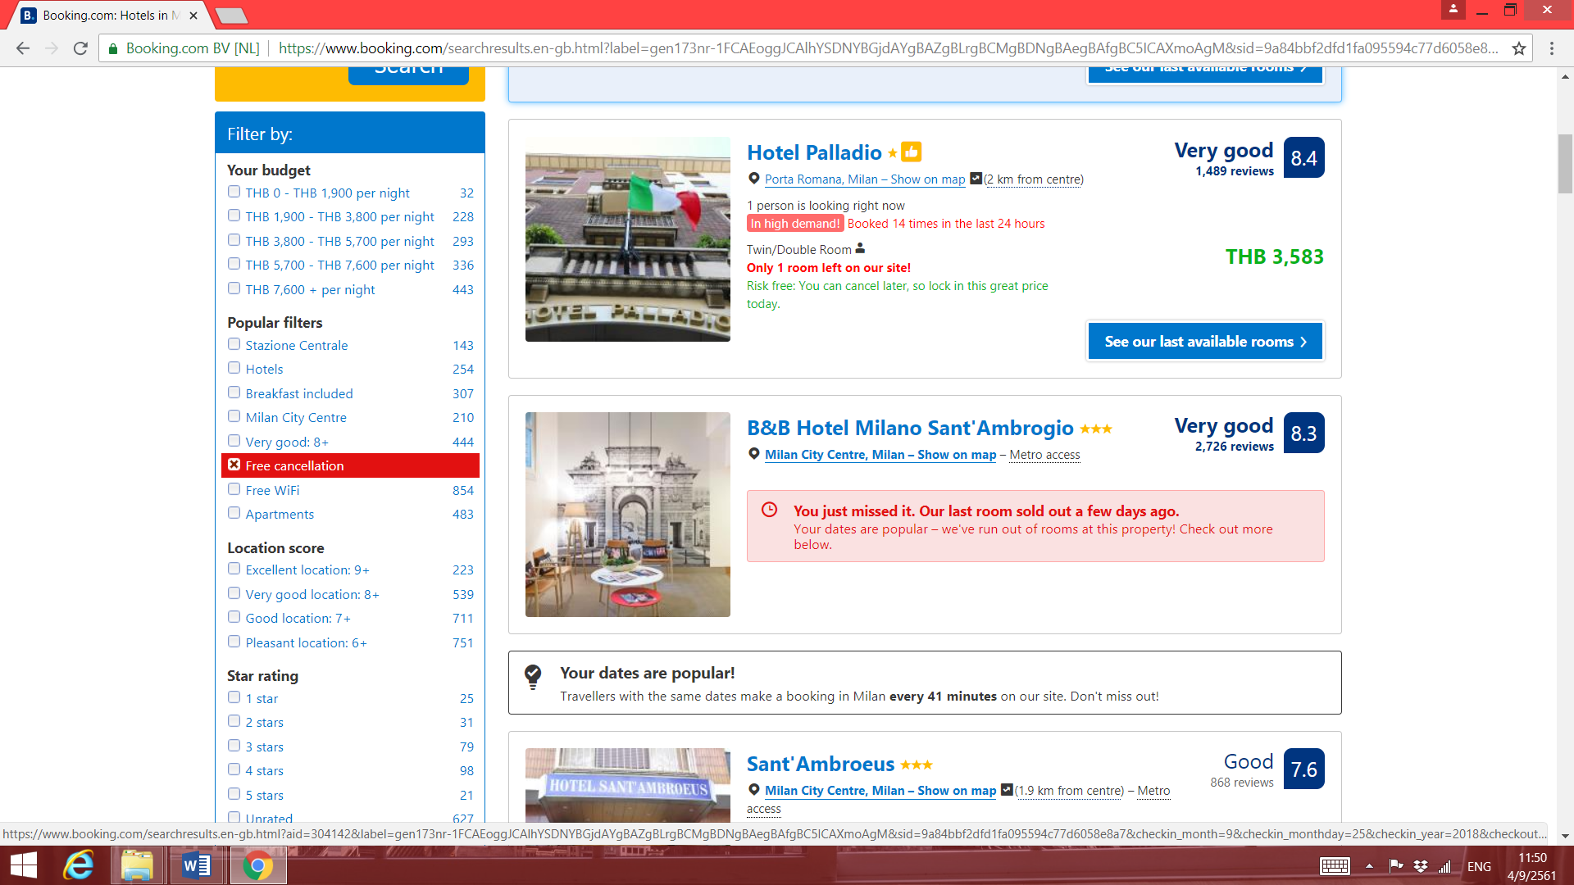
Task: Select the 3 stars rating filter
Action: tap(234, 746)
